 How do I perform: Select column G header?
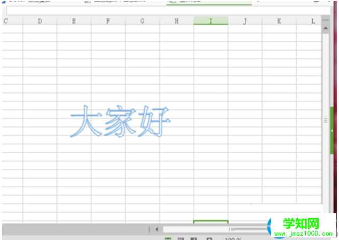[142, 21]
